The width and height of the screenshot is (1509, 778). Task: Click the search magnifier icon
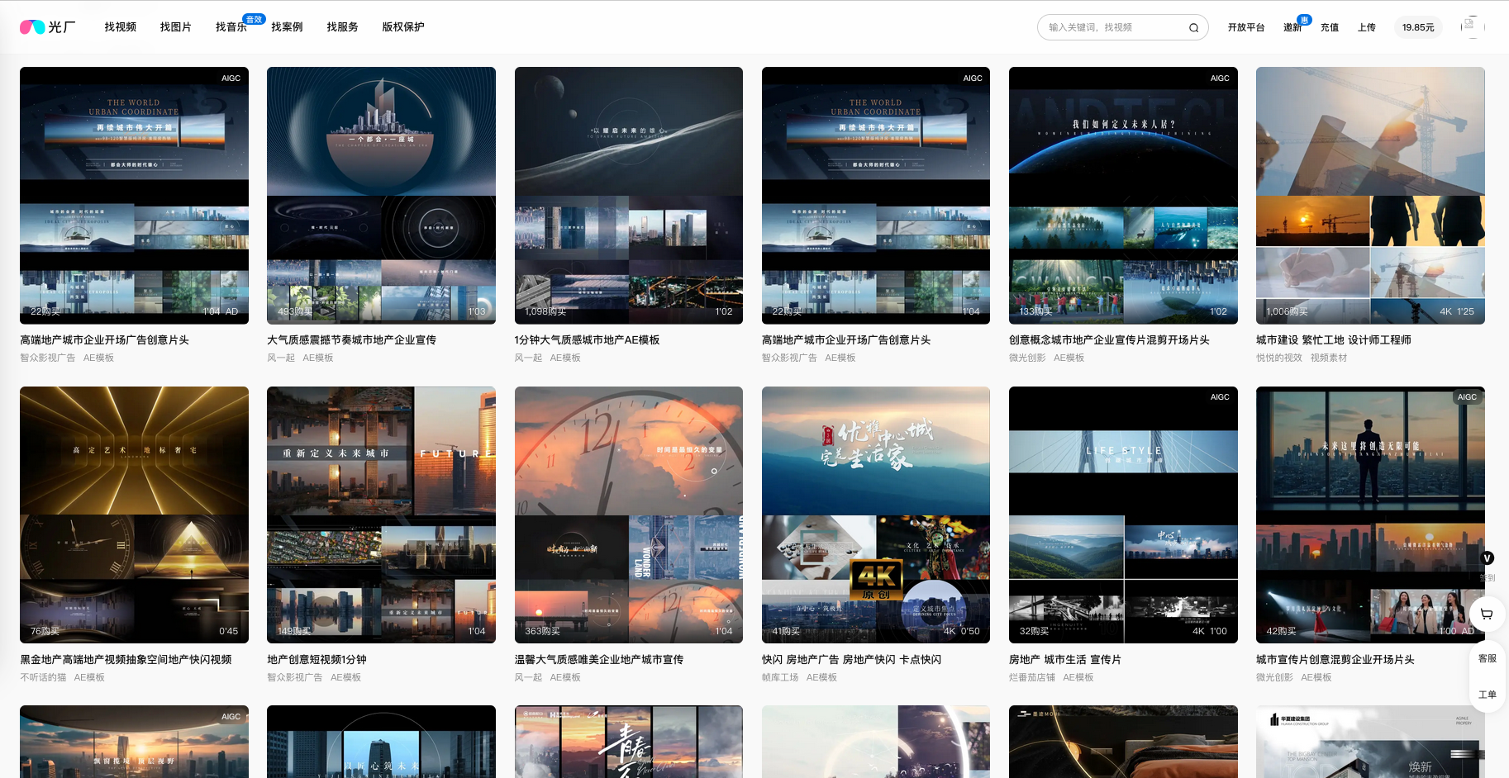pos(1193,27)
